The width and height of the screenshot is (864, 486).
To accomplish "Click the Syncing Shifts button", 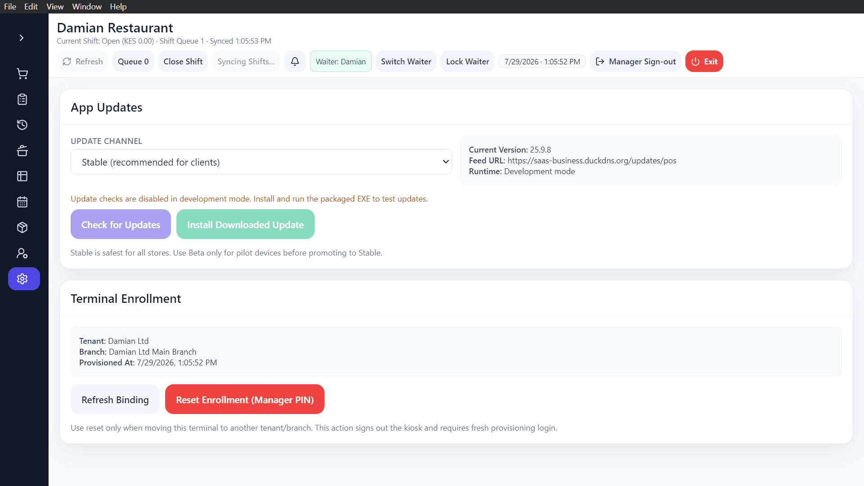I will coord(246,61).
